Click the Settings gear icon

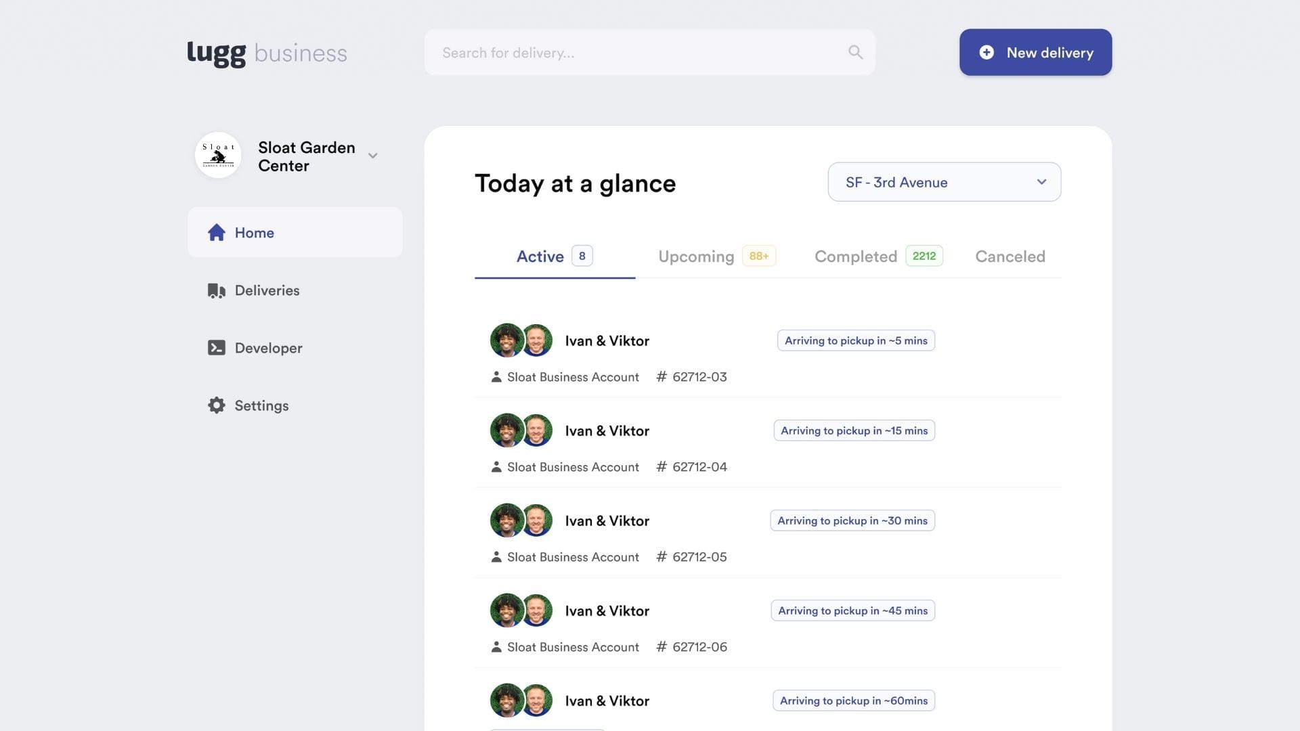tap(216, 405)
